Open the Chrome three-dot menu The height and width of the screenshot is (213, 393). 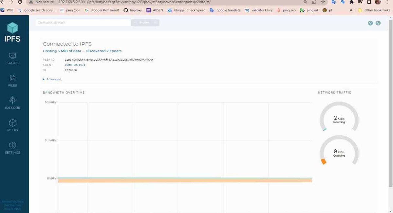pyautogui.click(x=387, y=2)
